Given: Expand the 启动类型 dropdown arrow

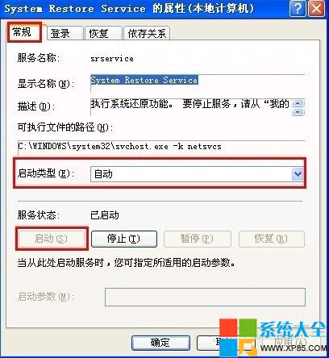Looking at the screenshot, I should (298, 174).
